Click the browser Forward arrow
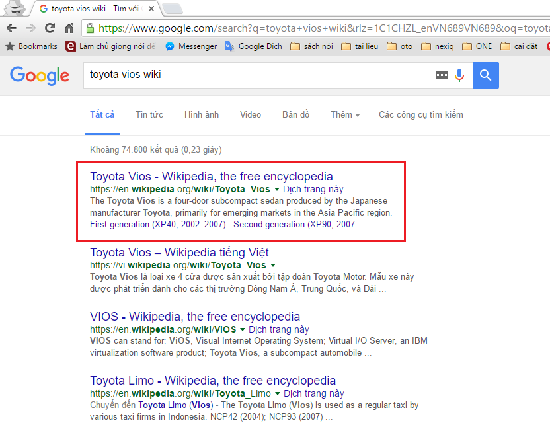This screenshot has width=550, height=433. pos(31,28)
